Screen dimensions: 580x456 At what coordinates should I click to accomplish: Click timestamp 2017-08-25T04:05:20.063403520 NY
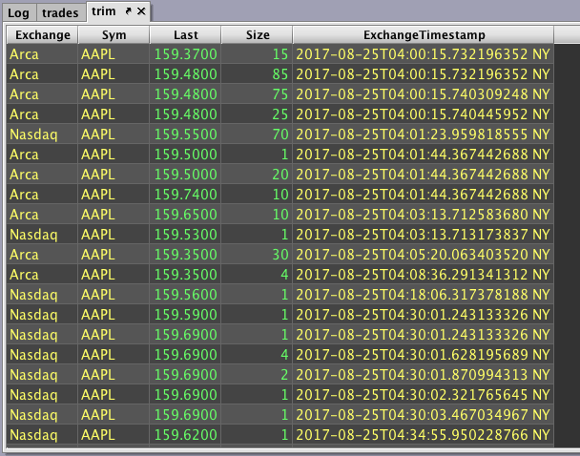pyautogui.click(x=423, y=255)
